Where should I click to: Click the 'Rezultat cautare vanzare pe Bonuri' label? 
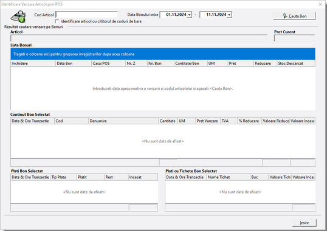pos(33,27)
